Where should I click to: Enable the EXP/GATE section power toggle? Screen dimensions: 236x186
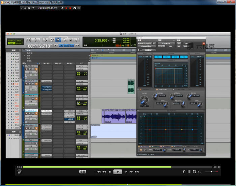[x=141, y=89]
